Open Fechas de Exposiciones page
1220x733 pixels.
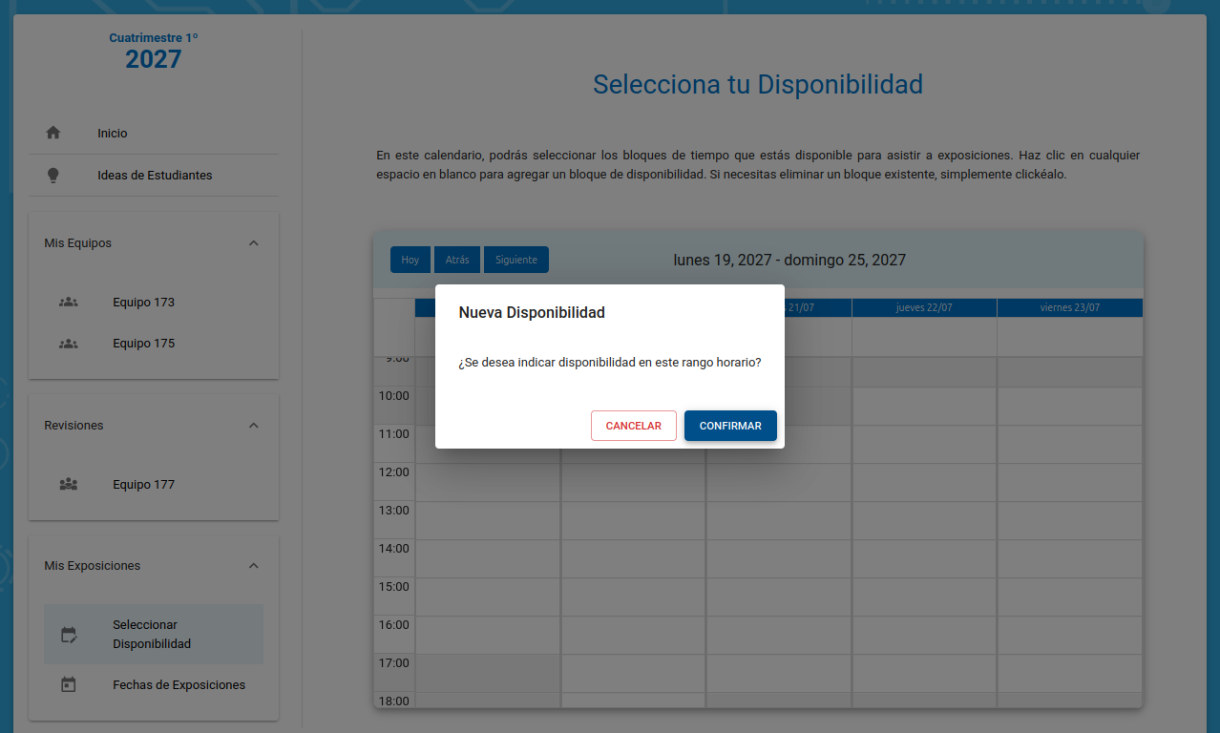coord(179,685)
